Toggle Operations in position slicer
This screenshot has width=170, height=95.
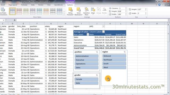(87, 64)
